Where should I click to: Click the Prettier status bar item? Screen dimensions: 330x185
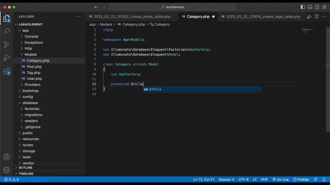pos(301,179)
